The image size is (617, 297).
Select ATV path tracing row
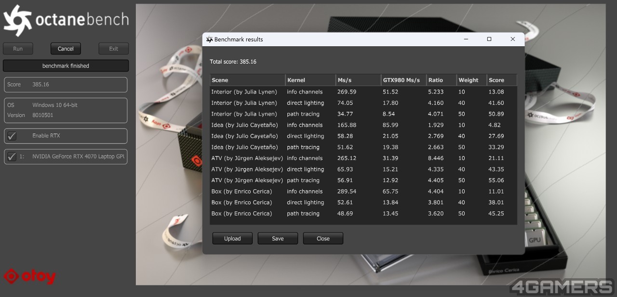[363, 180]
